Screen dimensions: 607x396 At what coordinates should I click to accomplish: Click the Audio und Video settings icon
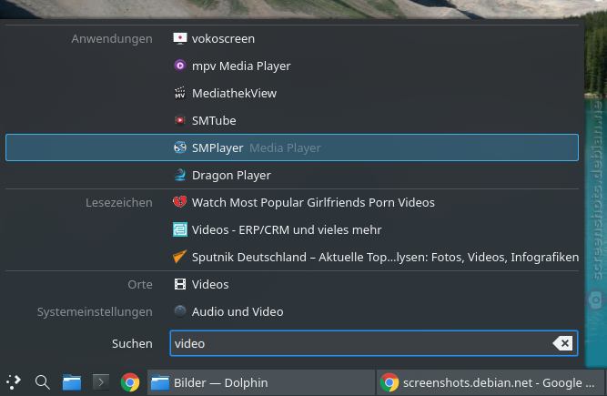click(x=179, y=311)
